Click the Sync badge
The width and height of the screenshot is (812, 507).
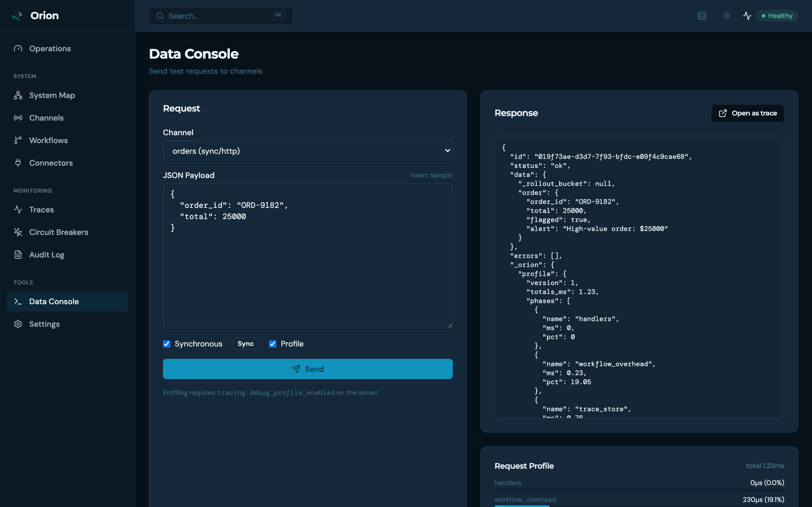point(246,344)
